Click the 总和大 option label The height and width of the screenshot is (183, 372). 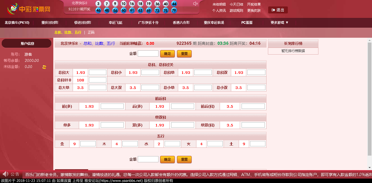point(64,72)
